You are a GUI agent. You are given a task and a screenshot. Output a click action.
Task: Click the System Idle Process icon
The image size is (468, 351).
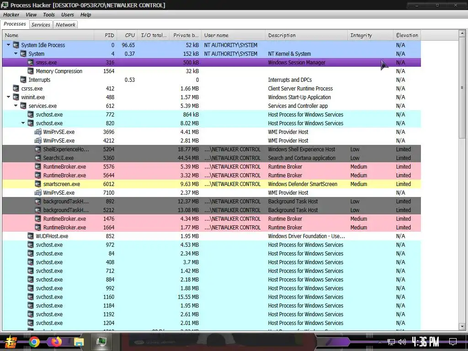pos(16,45)
